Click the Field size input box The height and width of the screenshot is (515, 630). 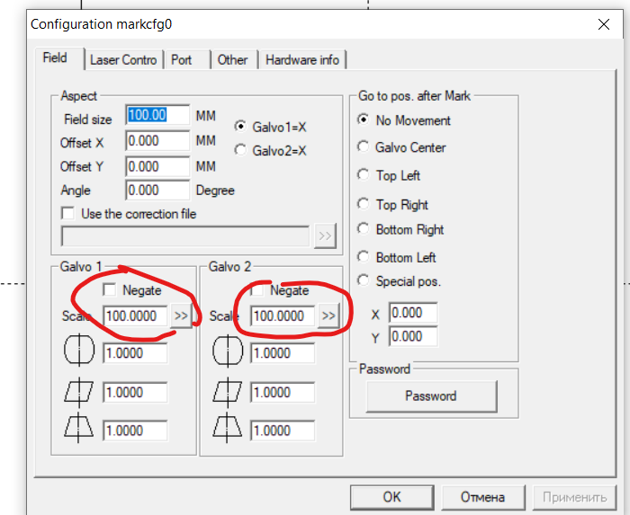click(157, 116)
